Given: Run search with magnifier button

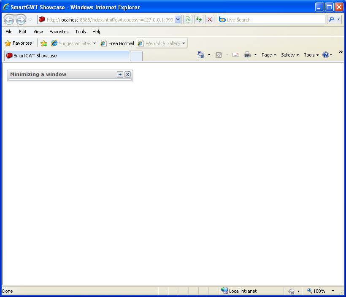Looking at the screenshot, I should pos(331,20).
